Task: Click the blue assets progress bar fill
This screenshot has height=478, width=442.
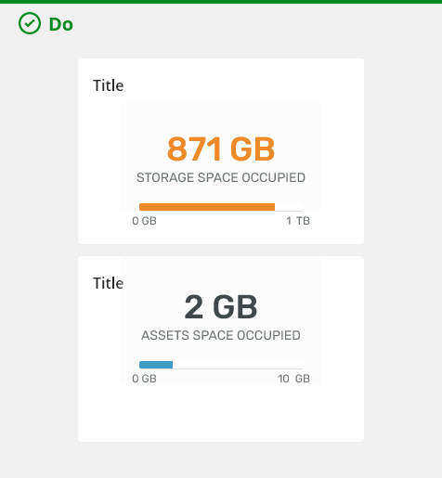Action: [156, 365]
